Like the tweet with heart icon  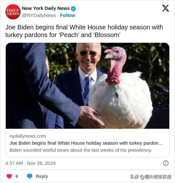point(9,176)
